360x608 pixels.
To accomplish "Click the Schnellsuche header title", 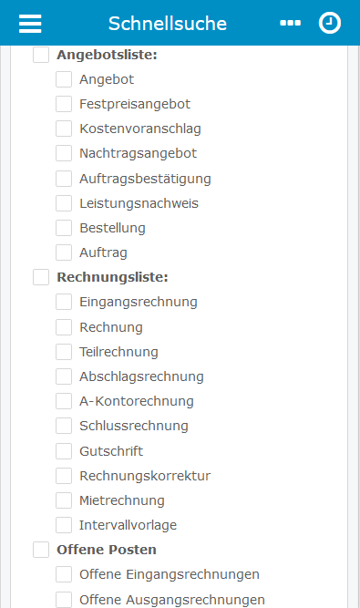I will [168, 24].
